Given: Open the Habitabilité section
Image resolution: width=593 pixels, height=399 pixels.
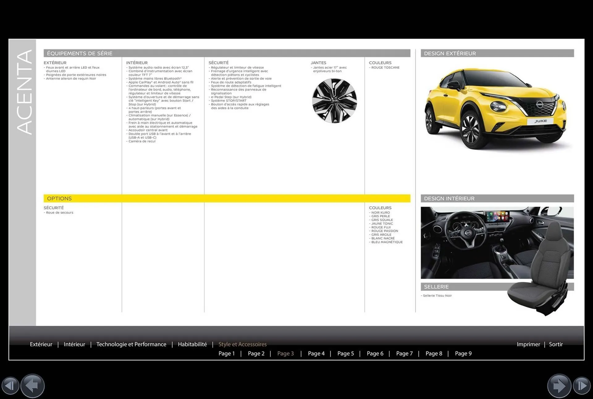Looking at the screenshot, I should [x=192, y=344].
